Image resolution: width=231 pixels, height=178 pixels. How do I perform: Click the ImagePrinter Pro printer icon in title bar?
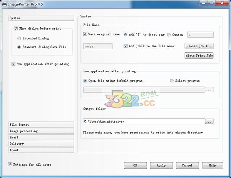[5, 4]
